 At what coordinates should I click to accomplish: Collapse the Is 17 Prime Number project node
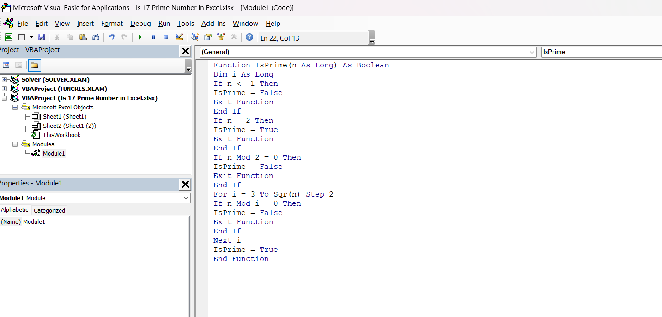[5, 98]
